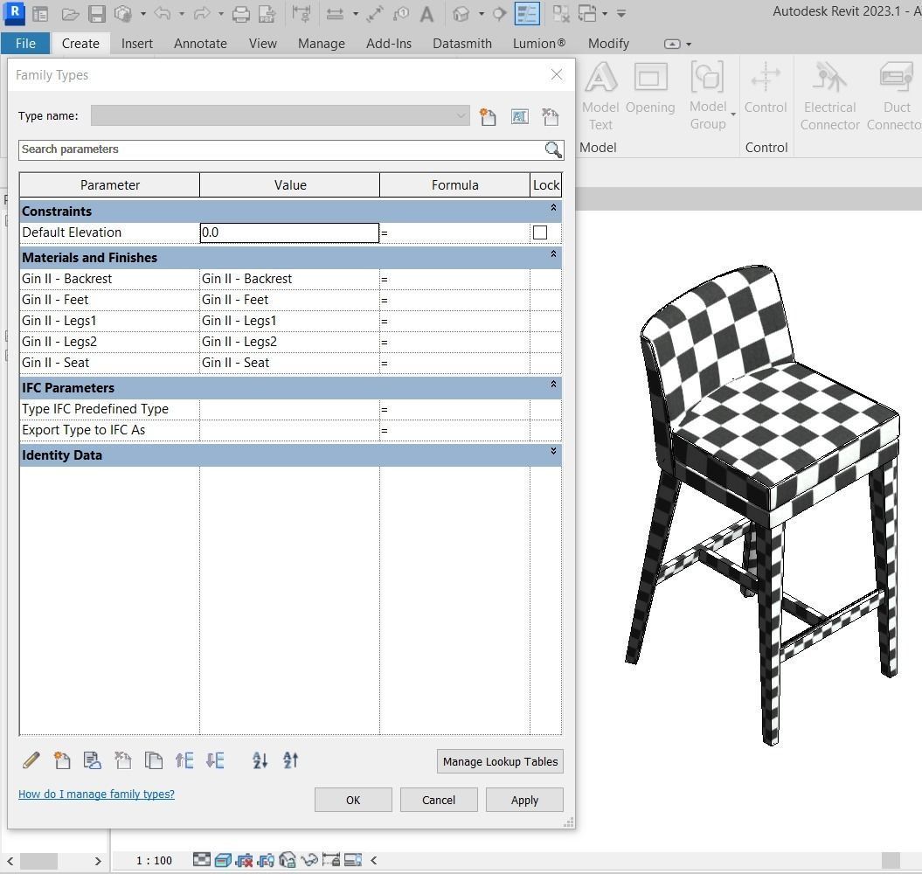Open the Redo history dropdown arrow
The height and width of the screenshot is (874, 922).
(x=221, y=13)
